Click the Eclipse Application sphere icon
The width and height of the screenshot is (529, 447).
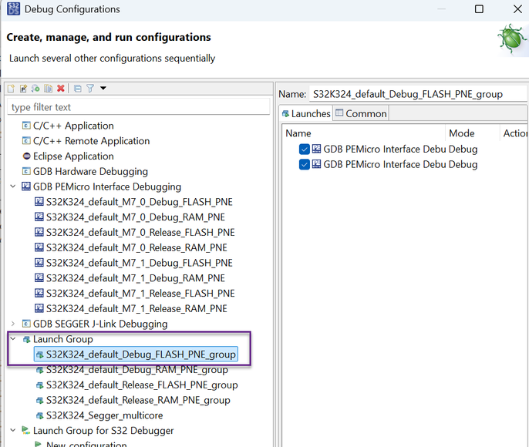click(26, 156)
